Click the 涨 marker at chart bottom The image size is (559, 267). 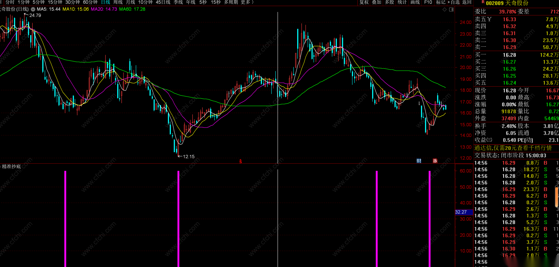(435, 161)
